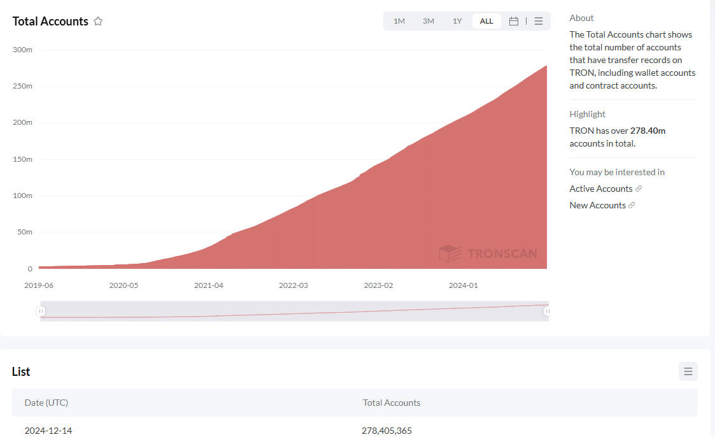The image size is (715, 437).
Task: Open the List section menu icon
Action: [x=688, y=371]
